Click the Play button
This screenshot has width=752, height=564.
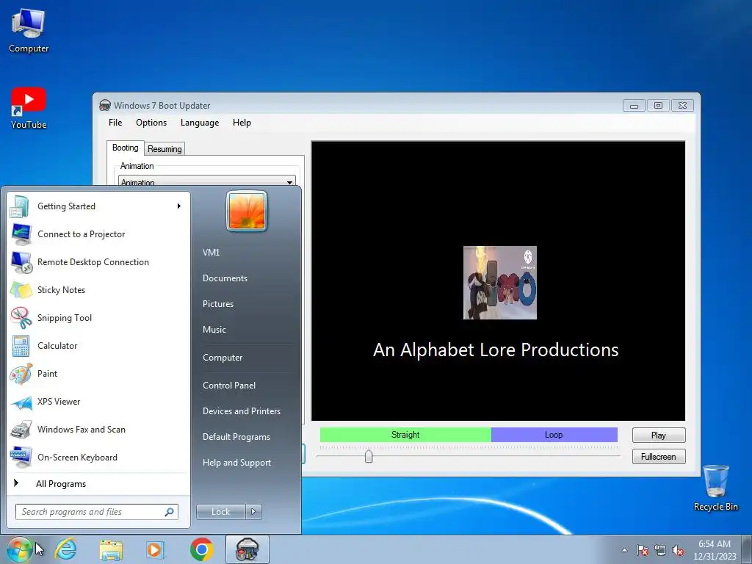[x=659, y=435]
